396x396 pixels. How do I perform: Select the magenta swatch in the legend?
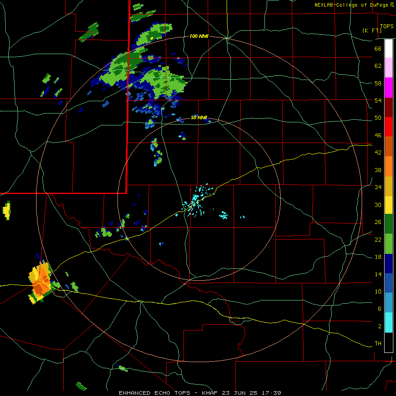point(389,88)
